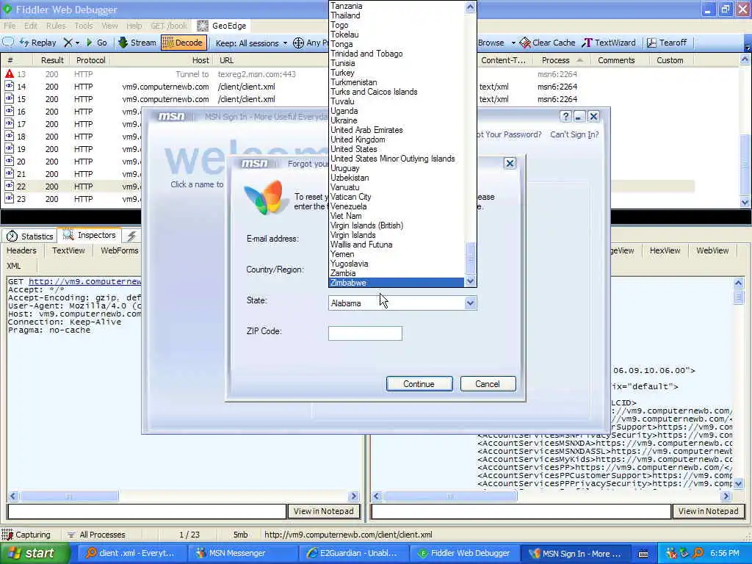Click the Tearoff toolbar button
Viewport: 752px width, 564px height.
pos(667,43)
